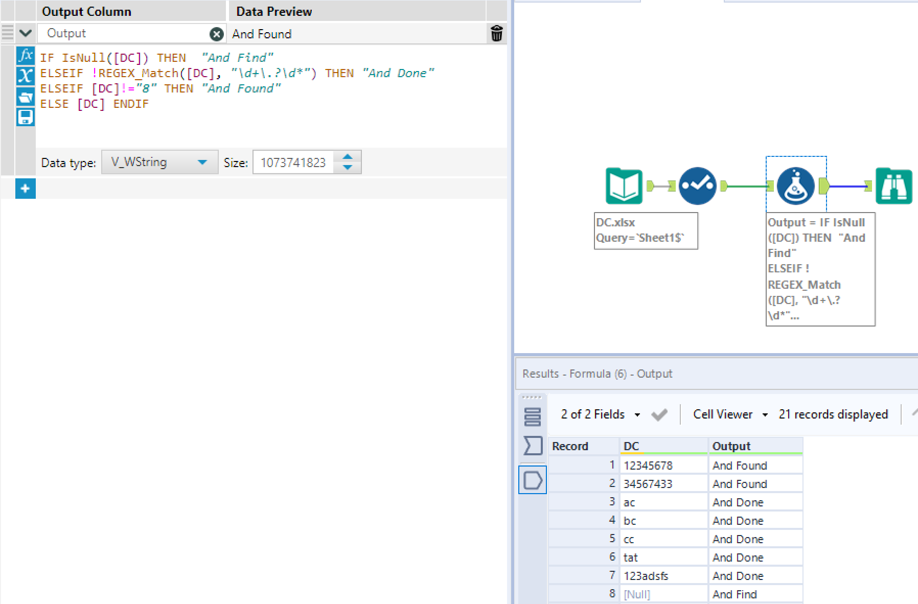Screen dimensions: 918x604
Task: Clear the Output column name using the X button
Action: [x=217, y=34]
